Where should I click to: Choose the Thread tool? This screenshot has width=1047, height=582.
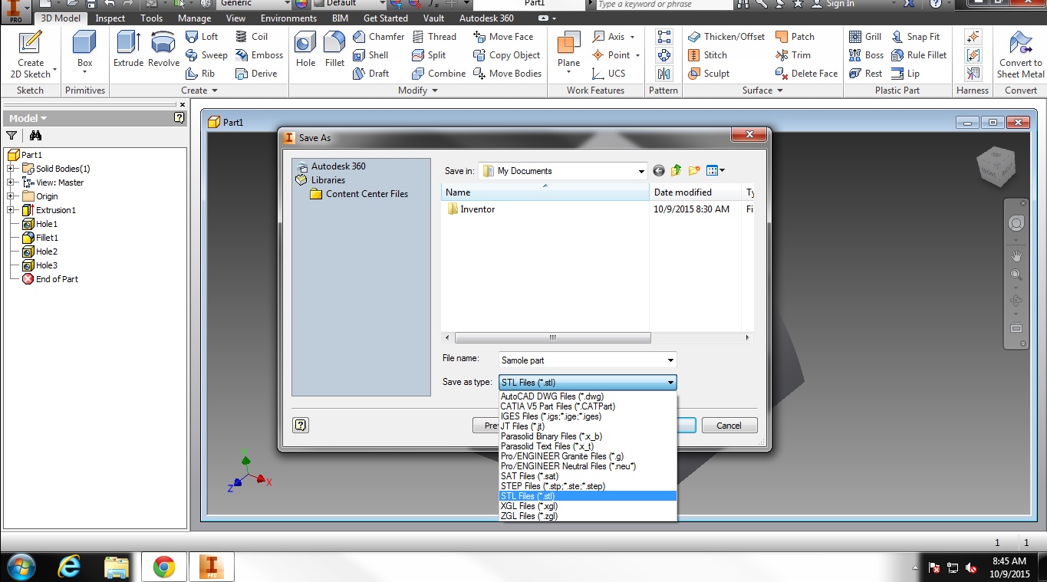(x=434, y=37)
